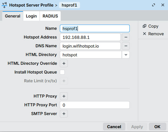
Task: Add HTTP Proxy with plus button
Action: [x=64, y=96]
